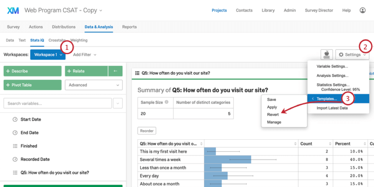Click the list icon beside Finished variable
Screen dimensions: 374x187
coord(15,146)
